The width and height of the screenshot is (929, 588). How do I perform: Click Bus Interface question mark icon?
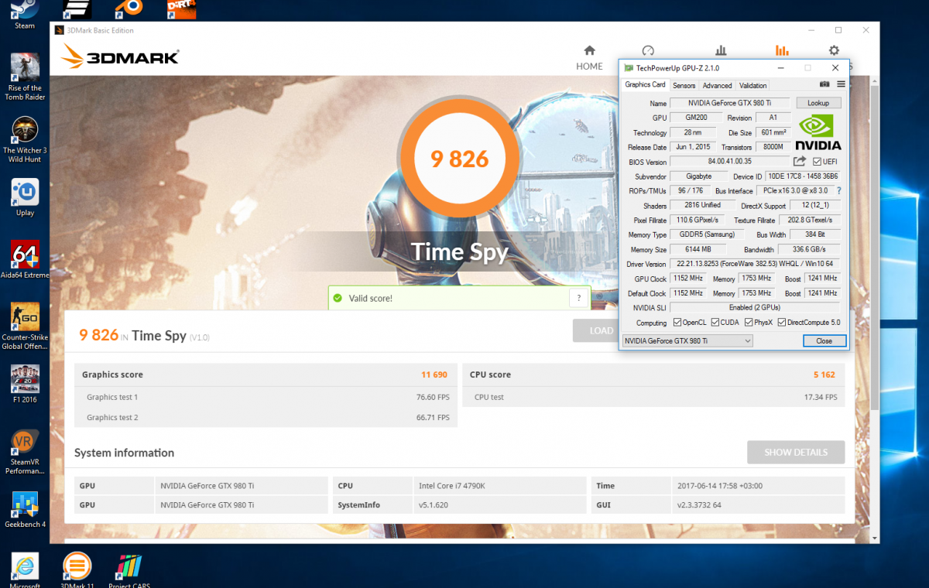click(x=838, y=190)
